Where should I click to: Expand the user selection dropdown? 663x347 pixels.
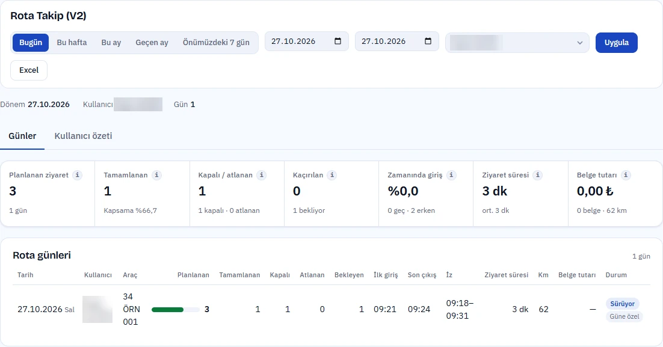[517, 43]
